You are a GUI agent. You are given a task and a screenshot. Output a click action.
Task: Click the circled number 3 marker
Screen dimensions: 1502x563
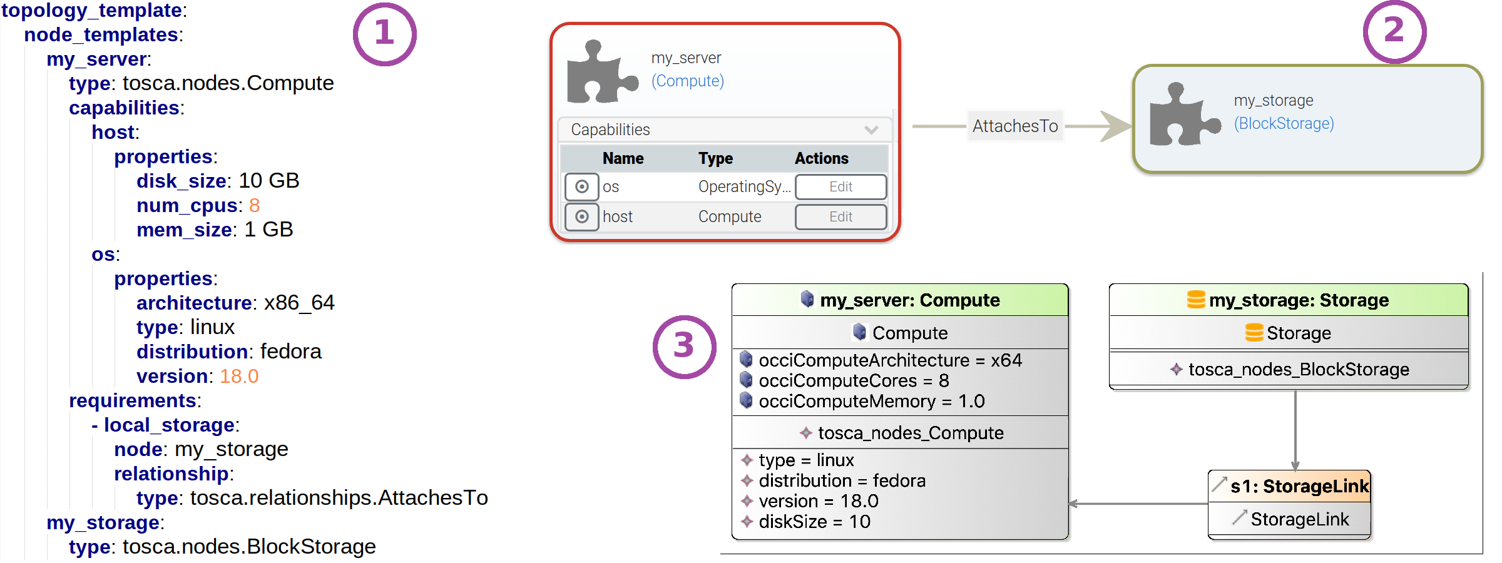(684, 347)
